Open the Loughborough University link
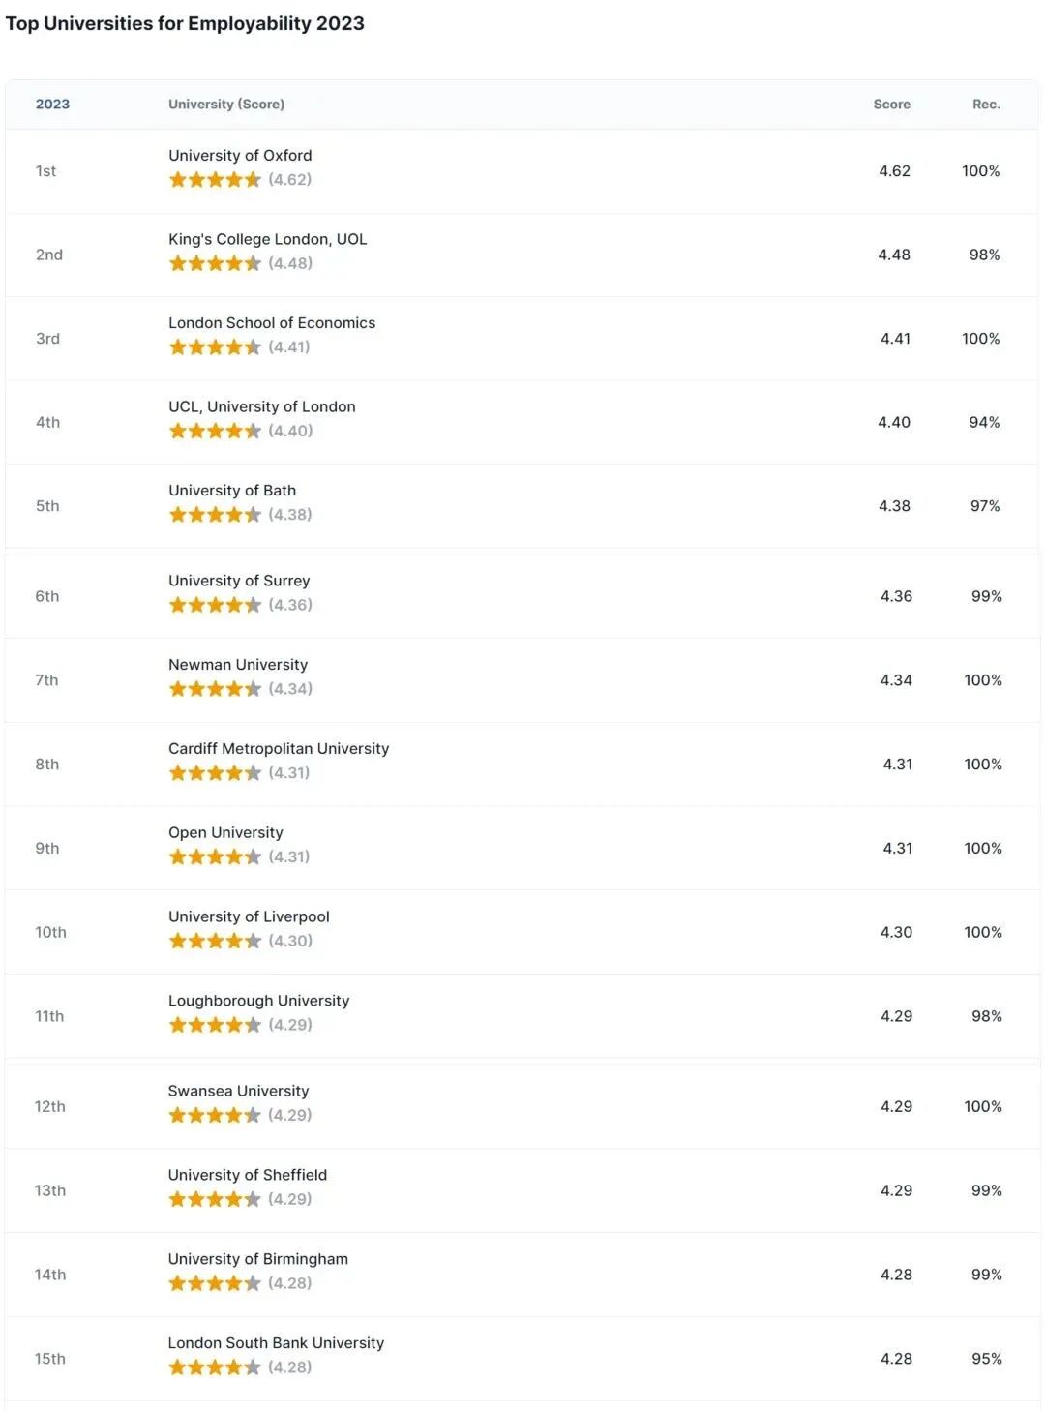The width and height of the screenshot is (1045, 1411). point(258,1001)
